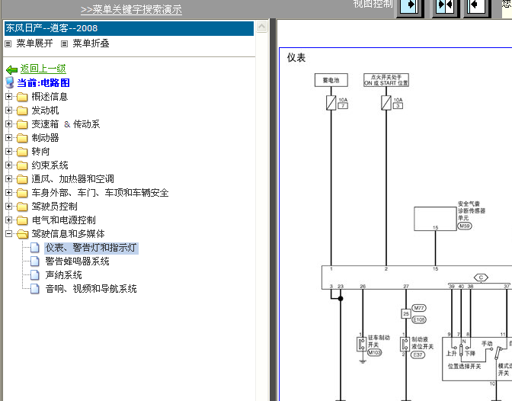Screen dimensions: 512x401
Task: Select 仪表、警告灯和指示灯 tree item
Action: click(x=91, y=248)
